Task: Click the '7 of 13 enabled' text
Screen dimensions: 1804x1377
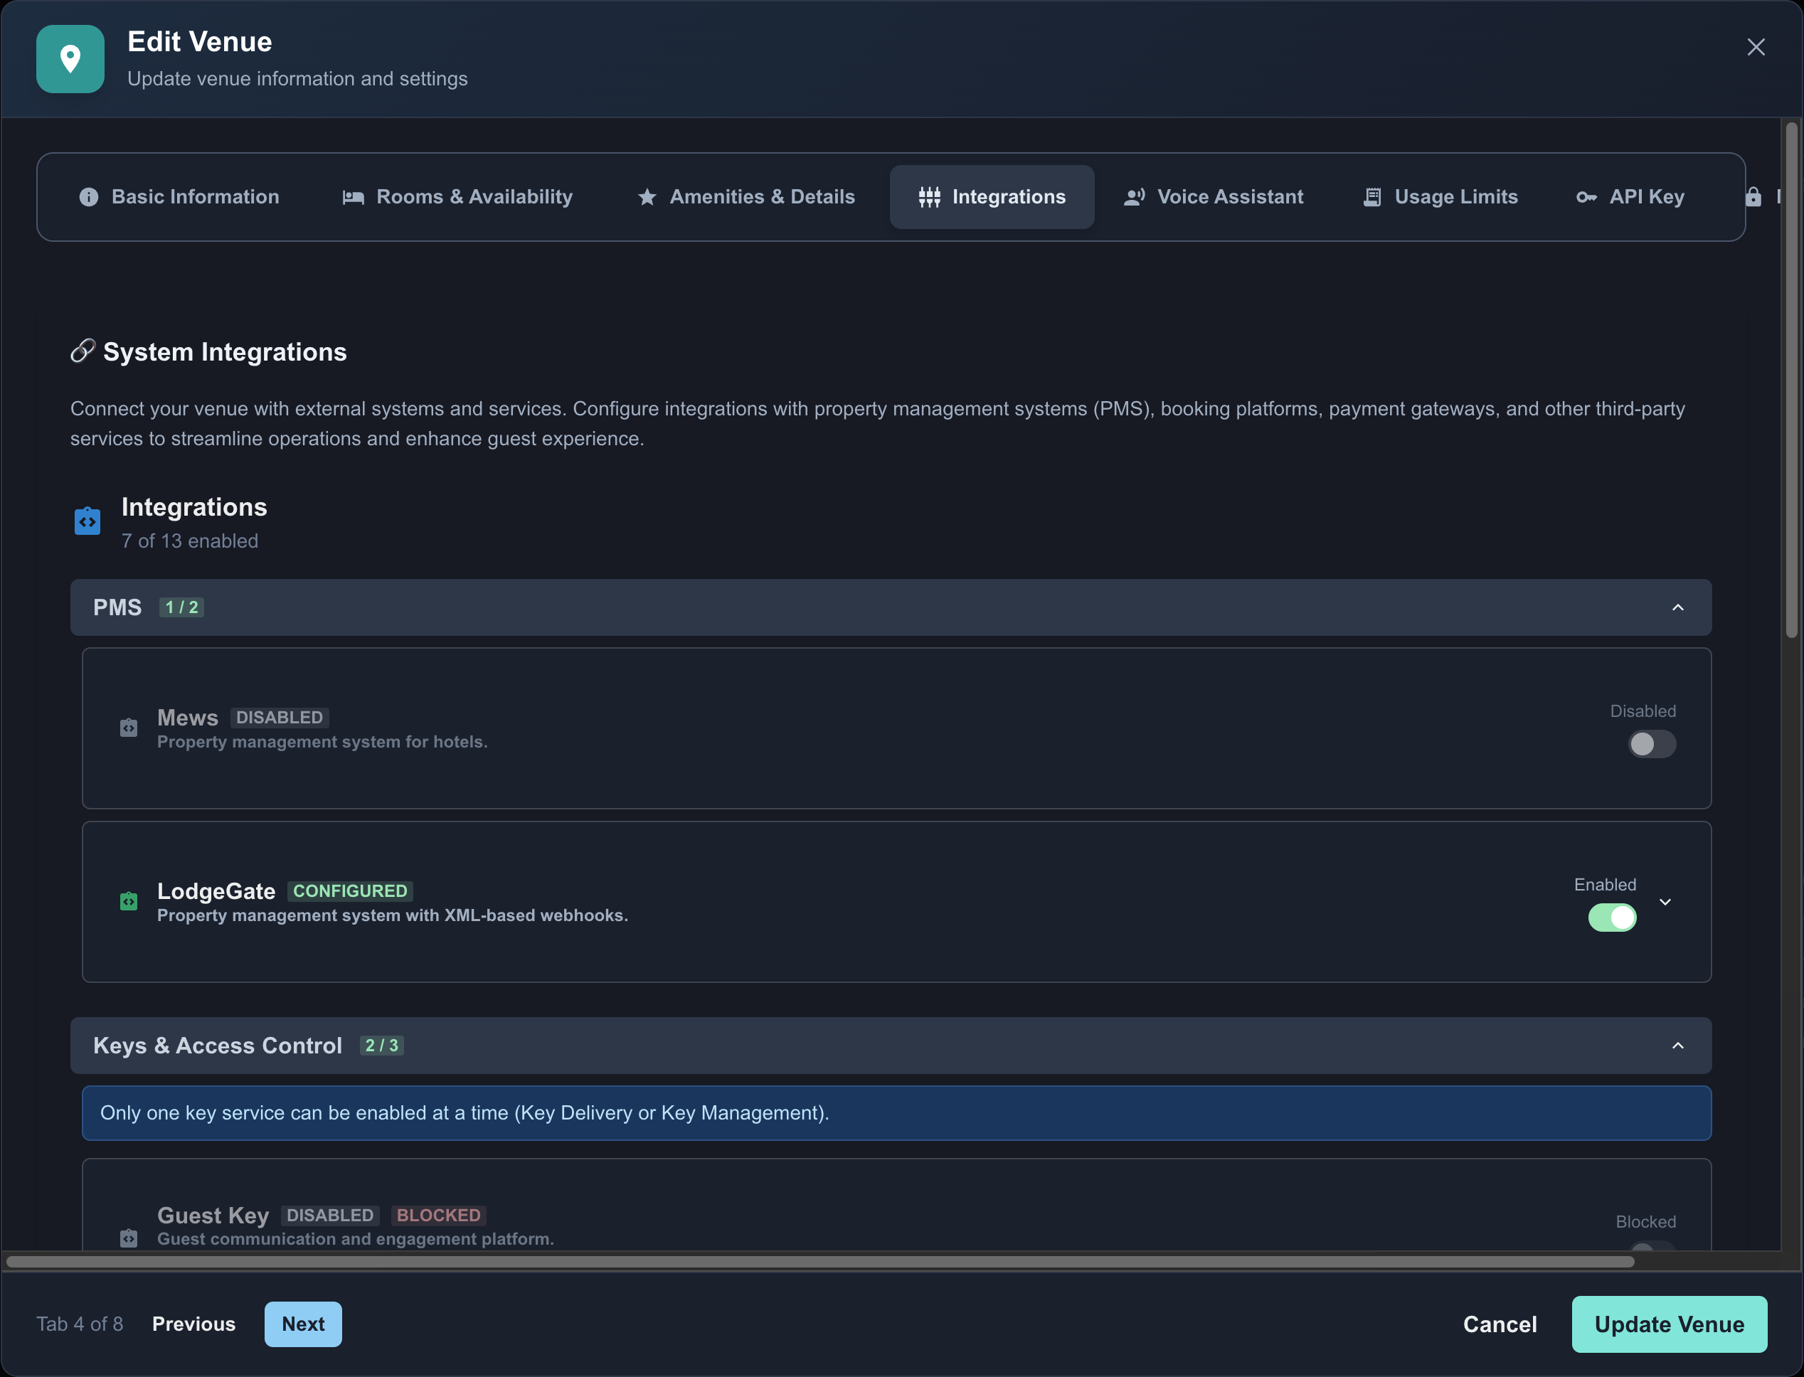Action: 190,541
